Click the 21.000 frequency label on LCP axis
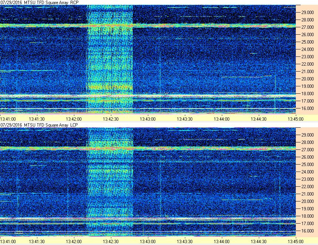The height and width of the screenshot is (245, 318). pyautogui.click(x=305, y=194)
